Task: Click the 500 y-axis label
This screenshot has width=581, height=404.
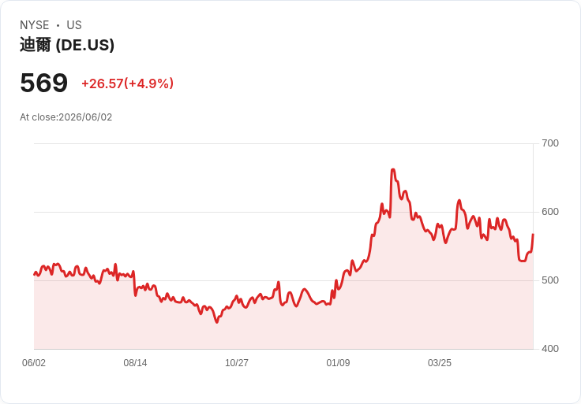Action: (550, 280)
